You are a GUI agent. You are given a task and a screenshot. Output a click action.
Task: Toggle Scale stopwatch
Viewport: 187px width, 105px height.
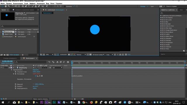15,84
